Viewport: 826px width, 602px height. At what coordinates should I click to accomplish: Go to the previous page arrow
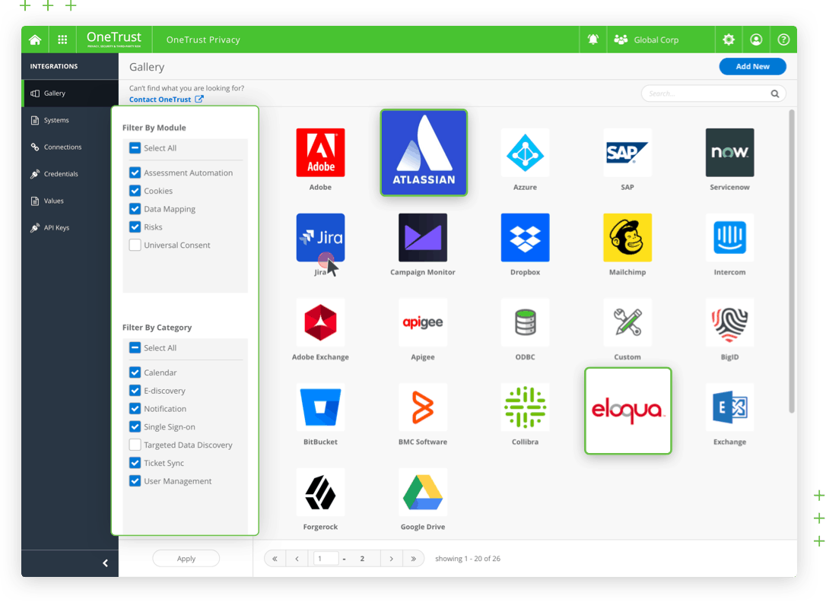(297, 559)
